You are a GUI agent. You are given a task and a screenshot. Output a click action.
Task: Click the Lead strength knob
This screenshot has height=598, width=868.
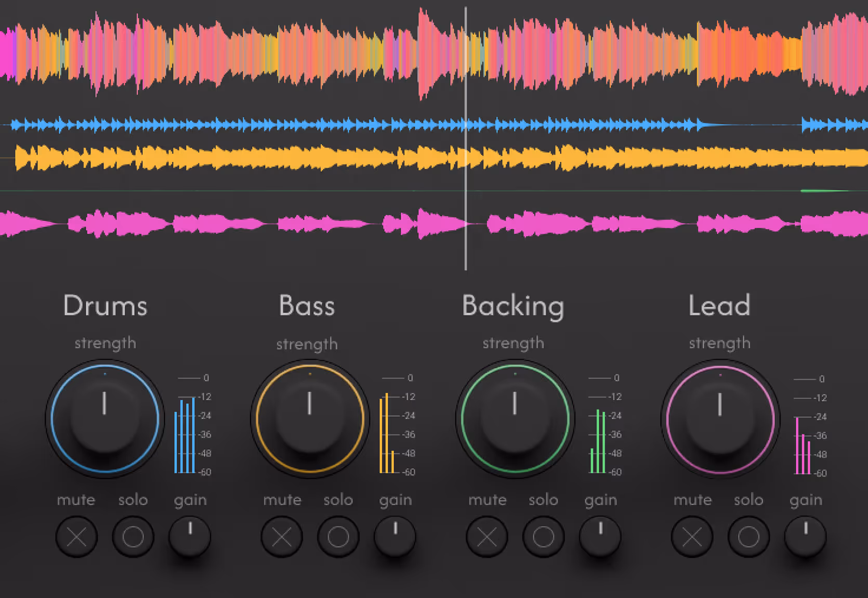point(720,418)
